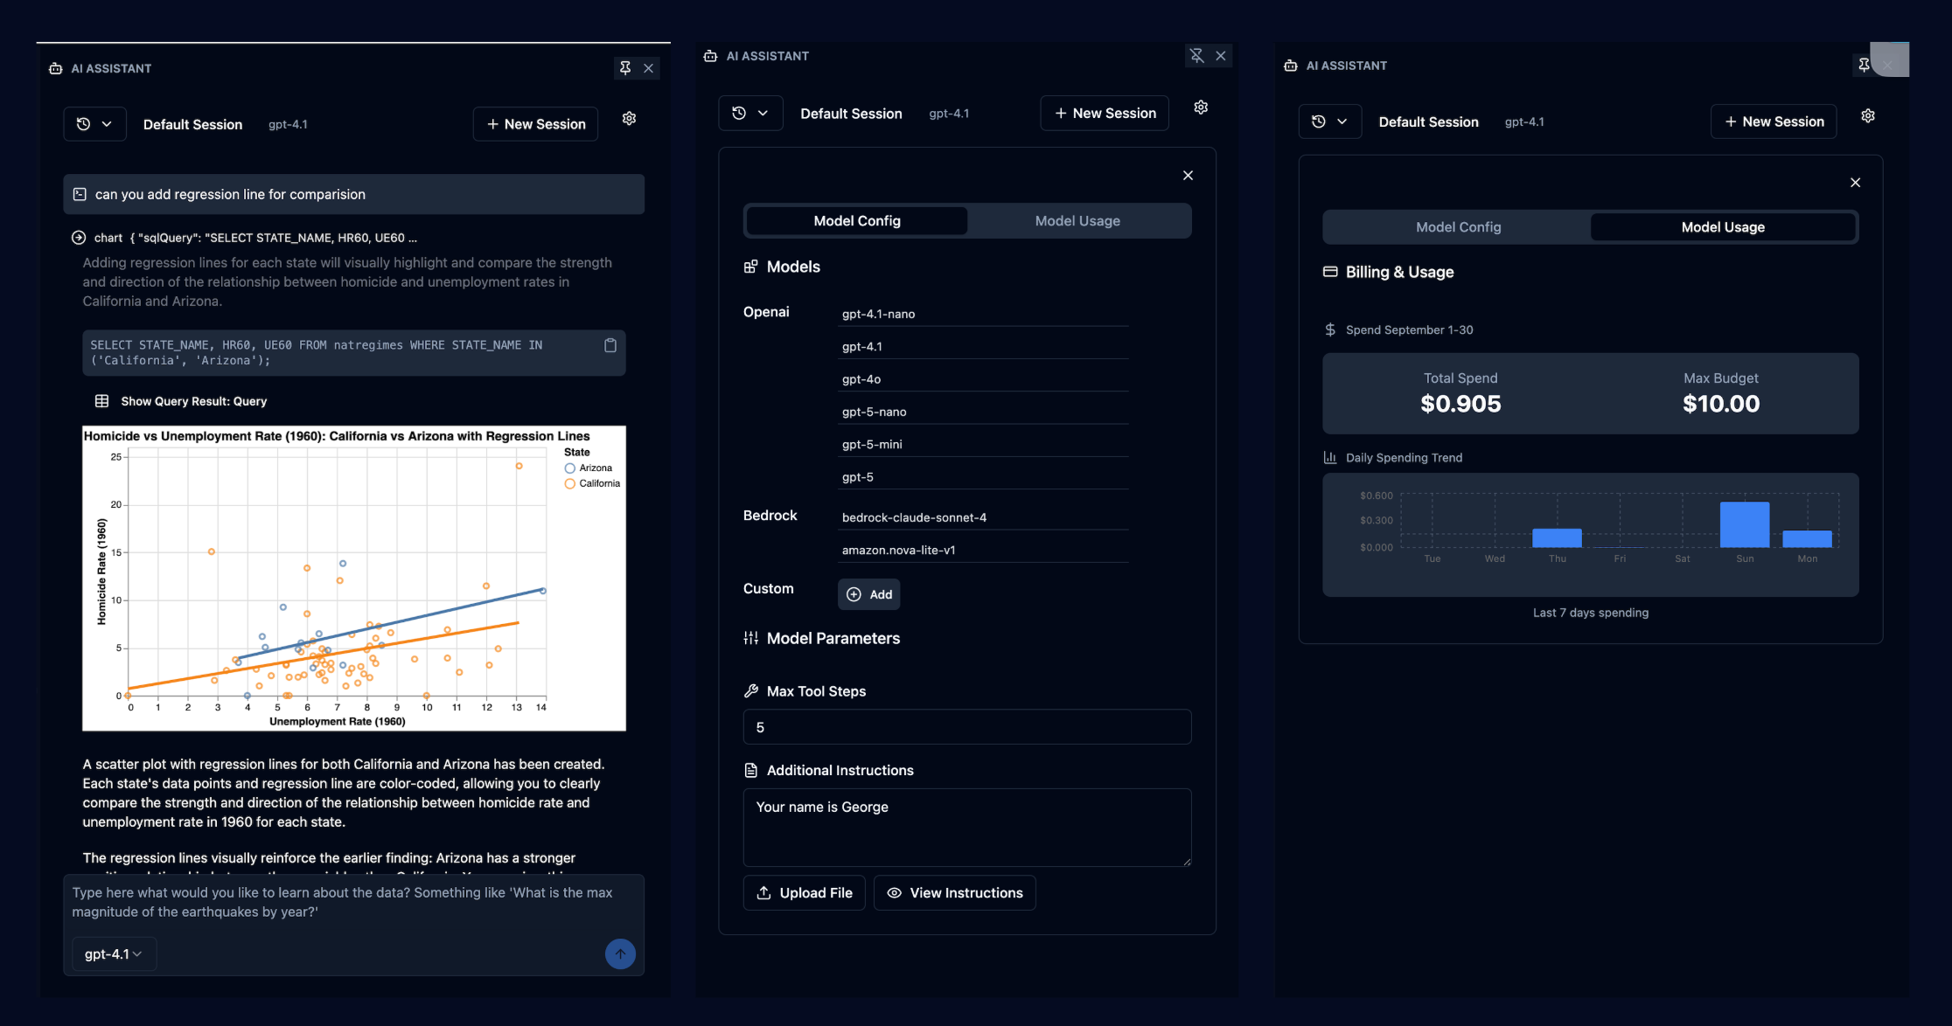Screen dimensions: 1952x1026
Task: Click pin icon in right AI Assistant panel
Action: (1864, 65)
